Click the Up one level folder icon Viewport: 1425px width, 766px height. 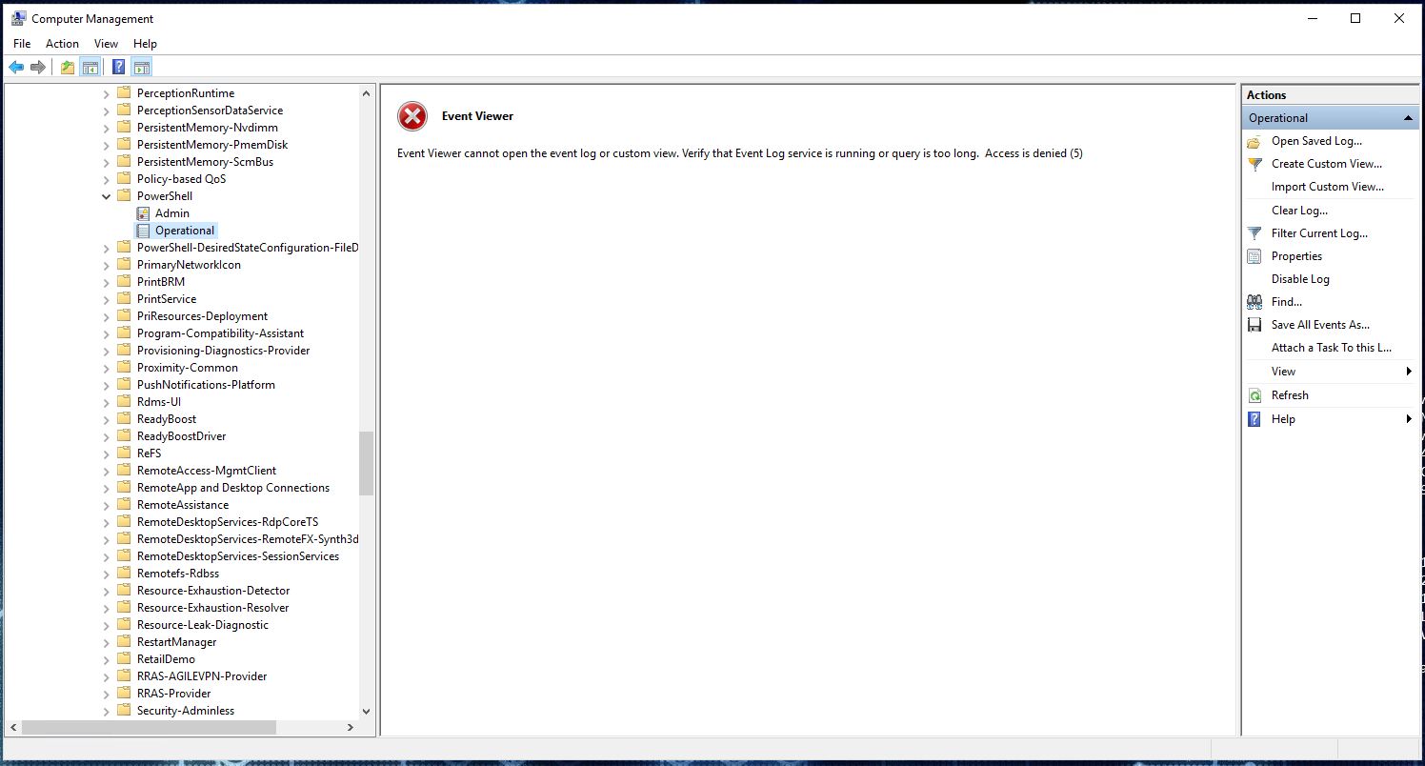pos(68,67)
